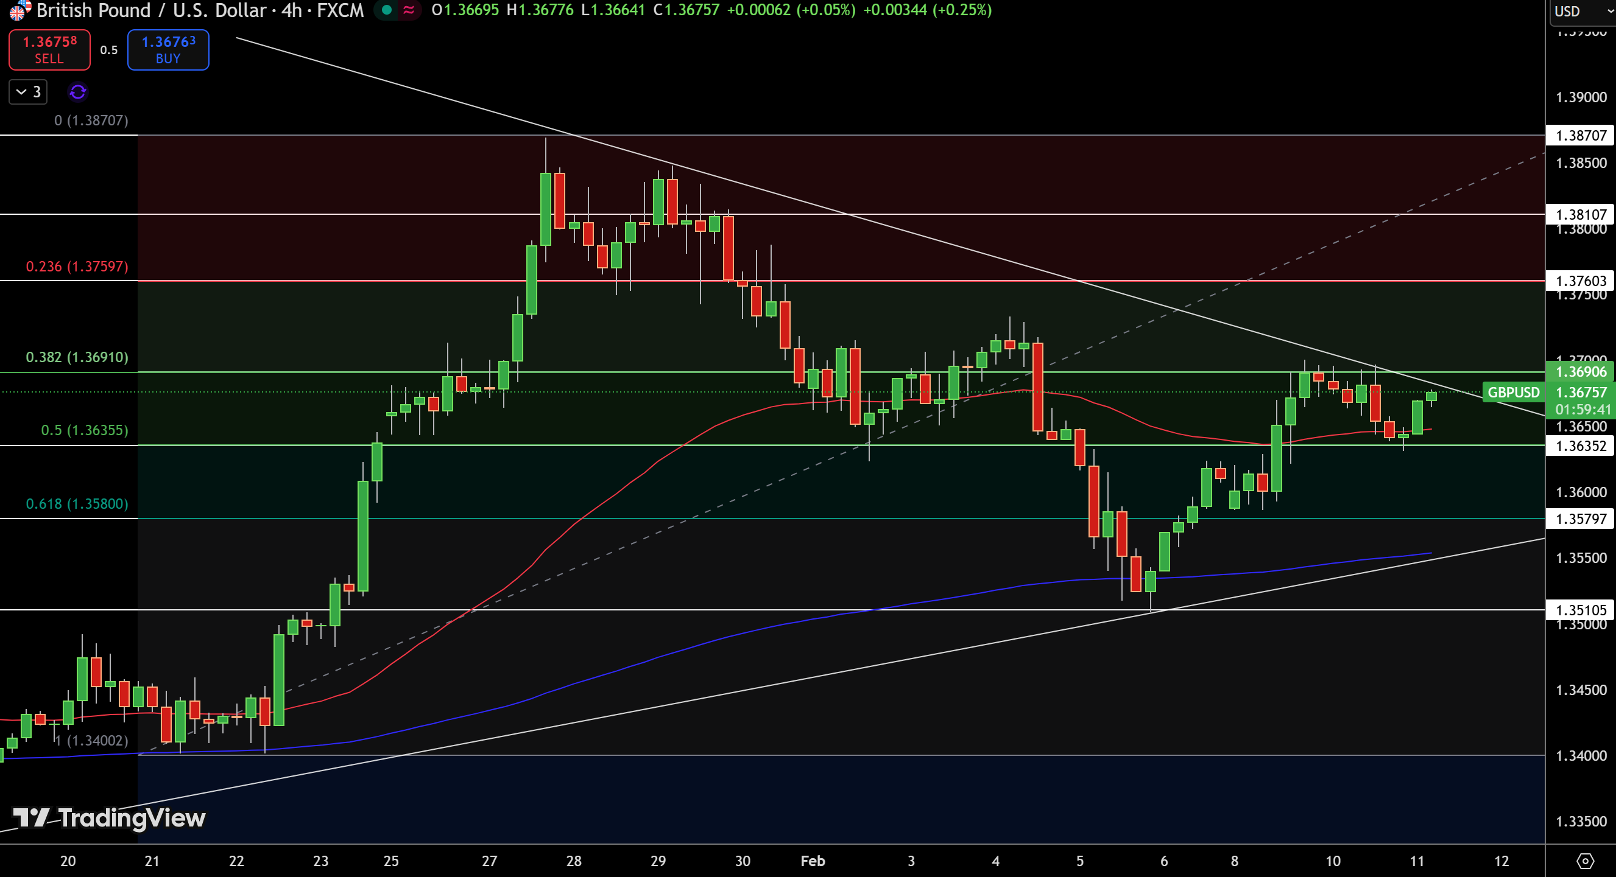
Task: Click date 27 on time axis
Action: pyautogui.click(x=489, y=861)
